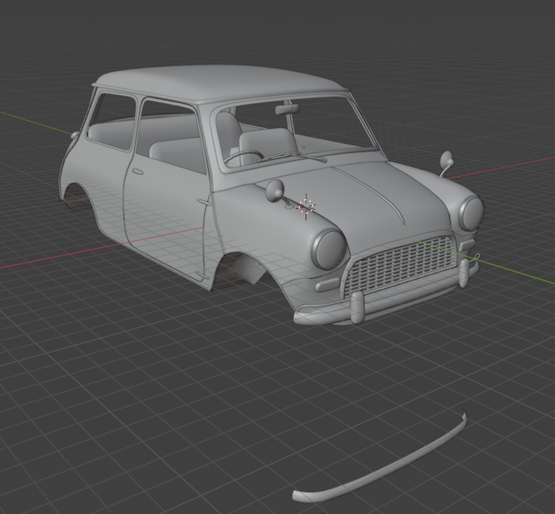Select the lower external door hinge
Viewport: 555px width, 514px height.
(x=203, y=275)
